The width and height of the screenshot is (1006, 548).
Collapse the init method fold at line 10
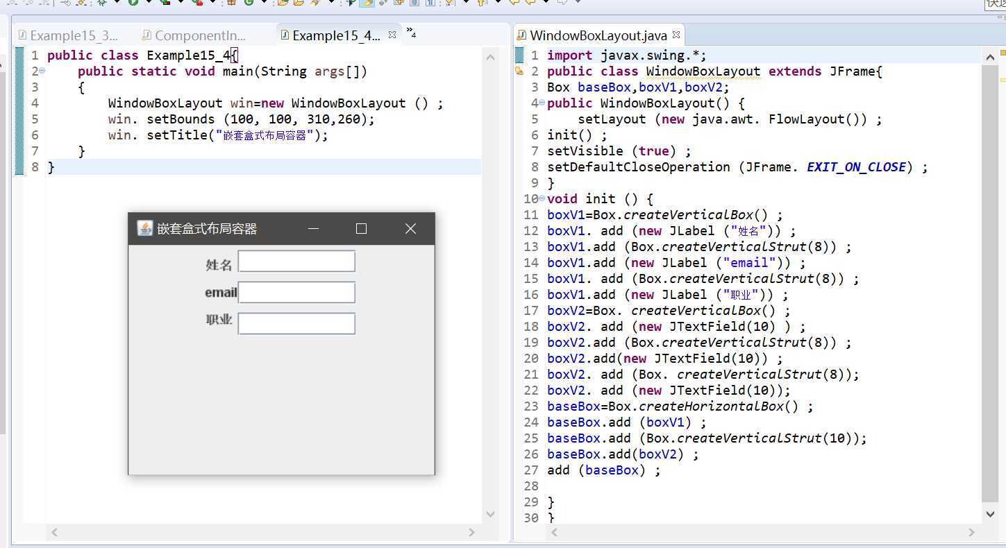pos(542,198)
